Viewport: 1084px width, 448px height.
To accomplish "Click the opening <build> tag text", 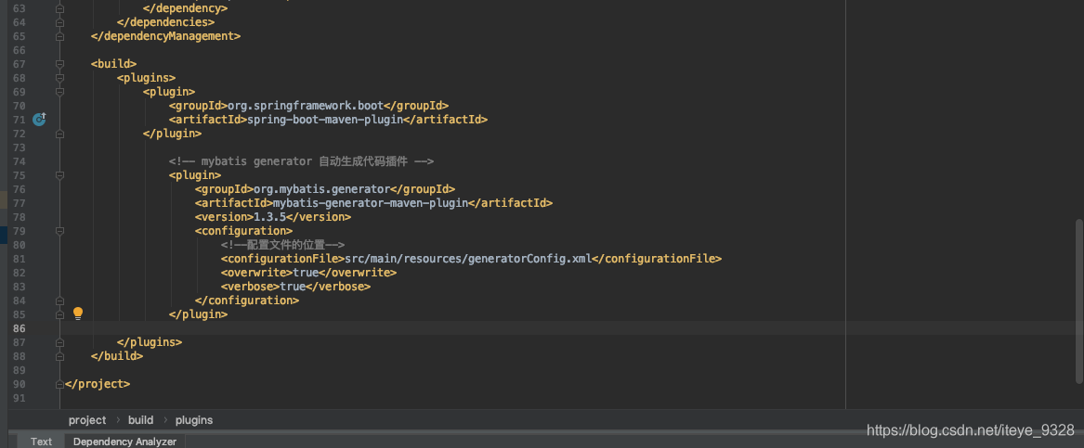I will (x=113, y=63).
